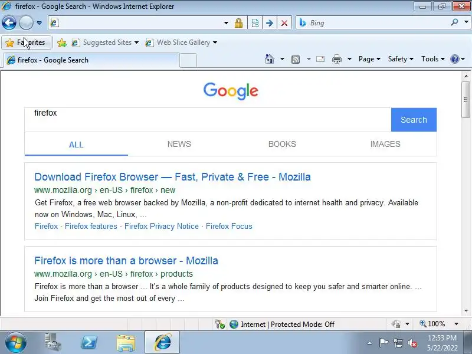Viewport: 472px width, 354px height.
Task: Expand the Home button dropdown arrow
Action: (x=282, y=59)
